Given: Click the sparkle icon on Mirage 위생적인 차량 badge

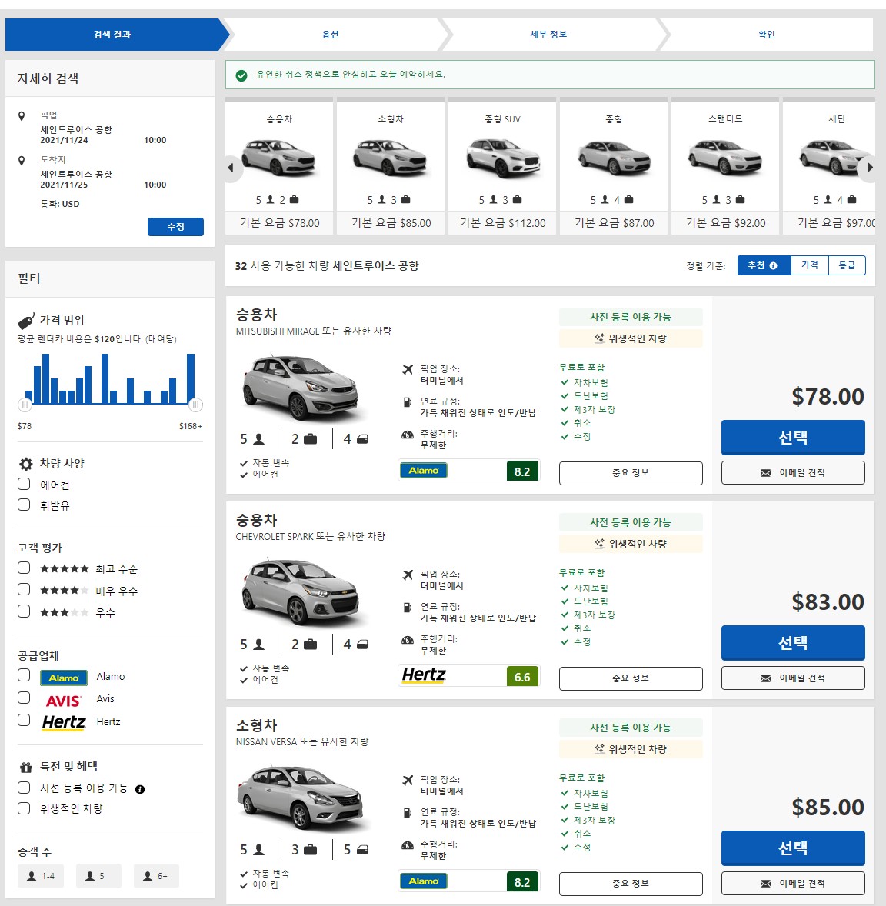Looking at the screenshot, I should click(x=599, y=338).
